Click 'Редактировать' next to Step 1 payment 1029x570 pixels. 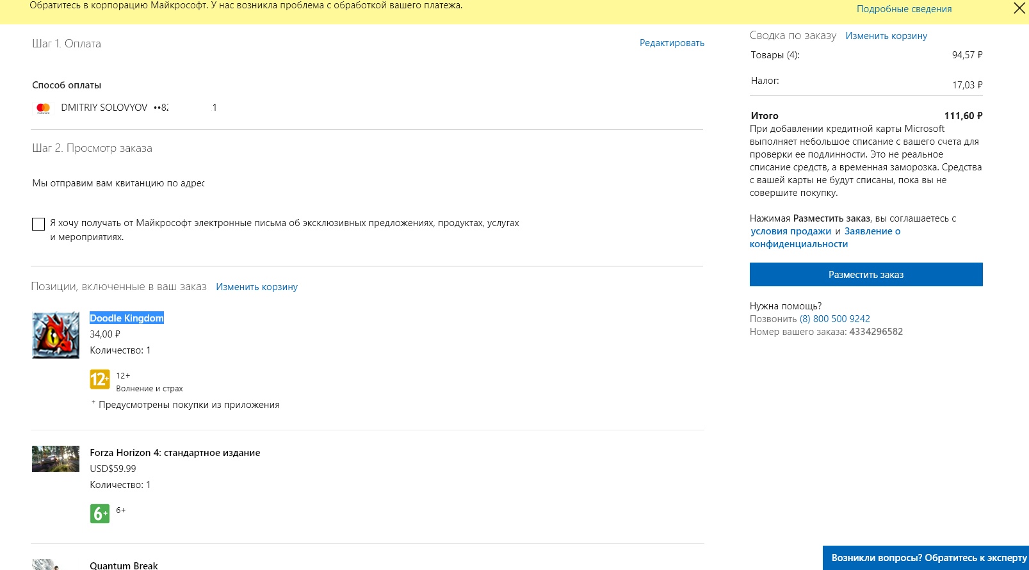672,43
